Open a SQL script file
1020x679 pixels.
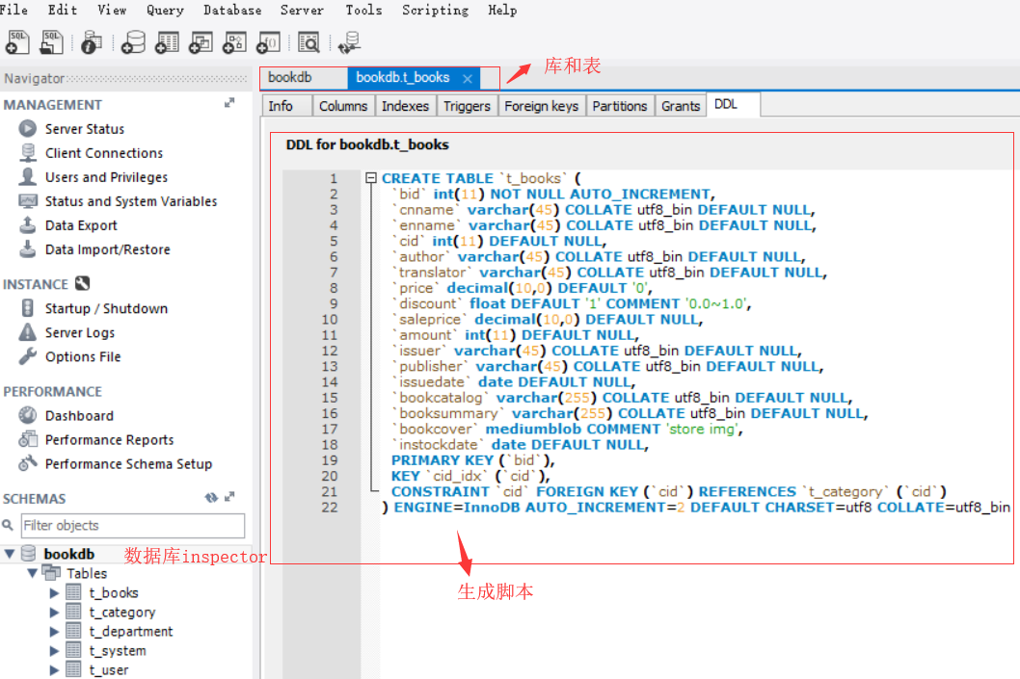point(50,42)
